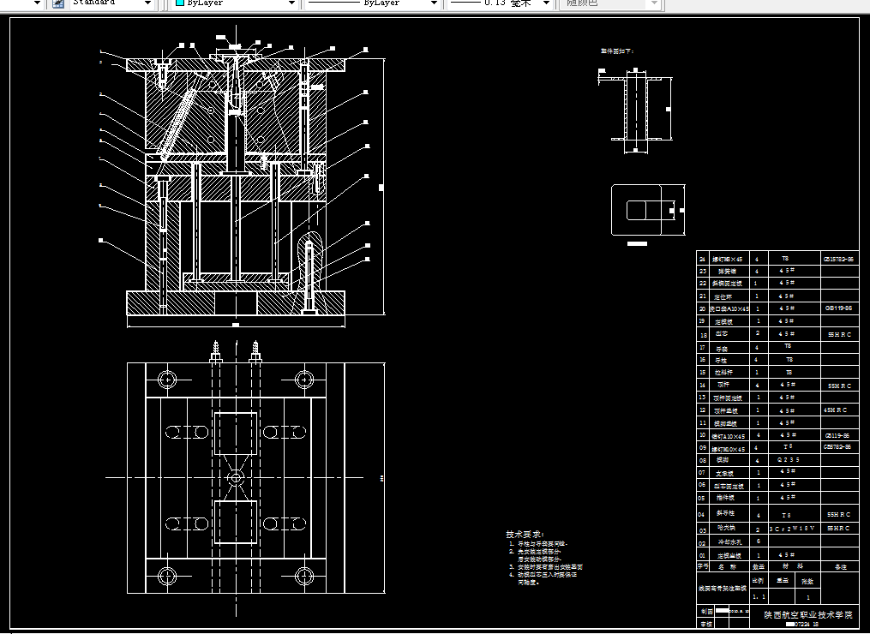Select the 斜导柱 name in row 04

coord(725,514)
